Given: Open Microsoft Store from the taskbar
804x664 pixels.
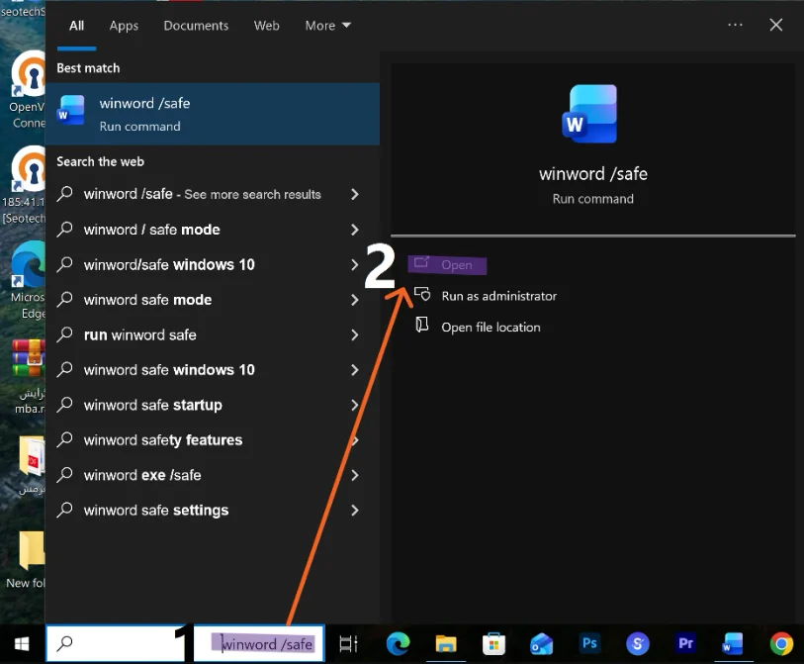Looking at the screenshot, I should (x=493, y=643).
